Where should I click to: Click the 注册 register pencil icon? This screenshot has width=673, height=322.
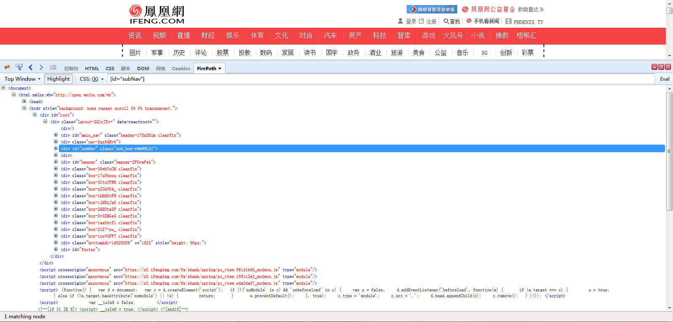coord(421,21)
